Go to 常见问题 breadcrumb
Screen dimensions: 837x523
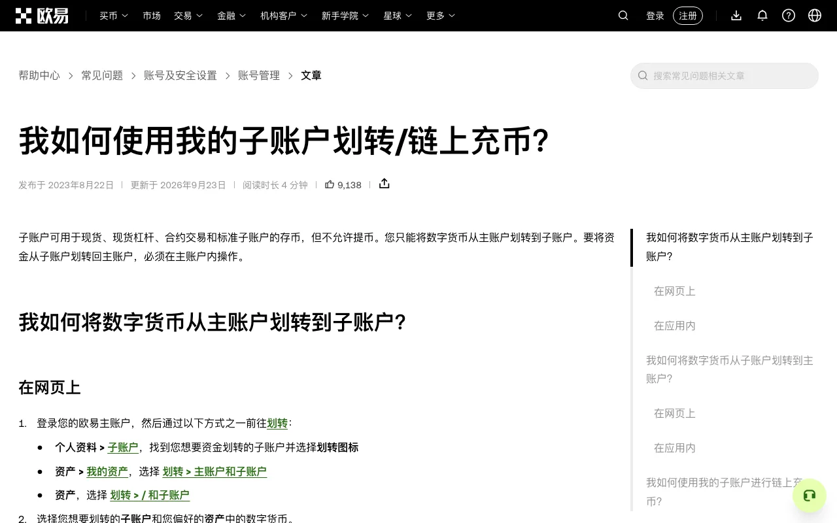tap(102, 76)
